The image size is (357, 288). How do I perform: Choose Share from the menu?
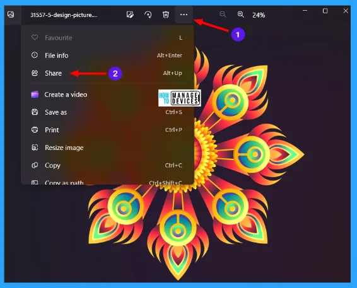coord(107,73)
